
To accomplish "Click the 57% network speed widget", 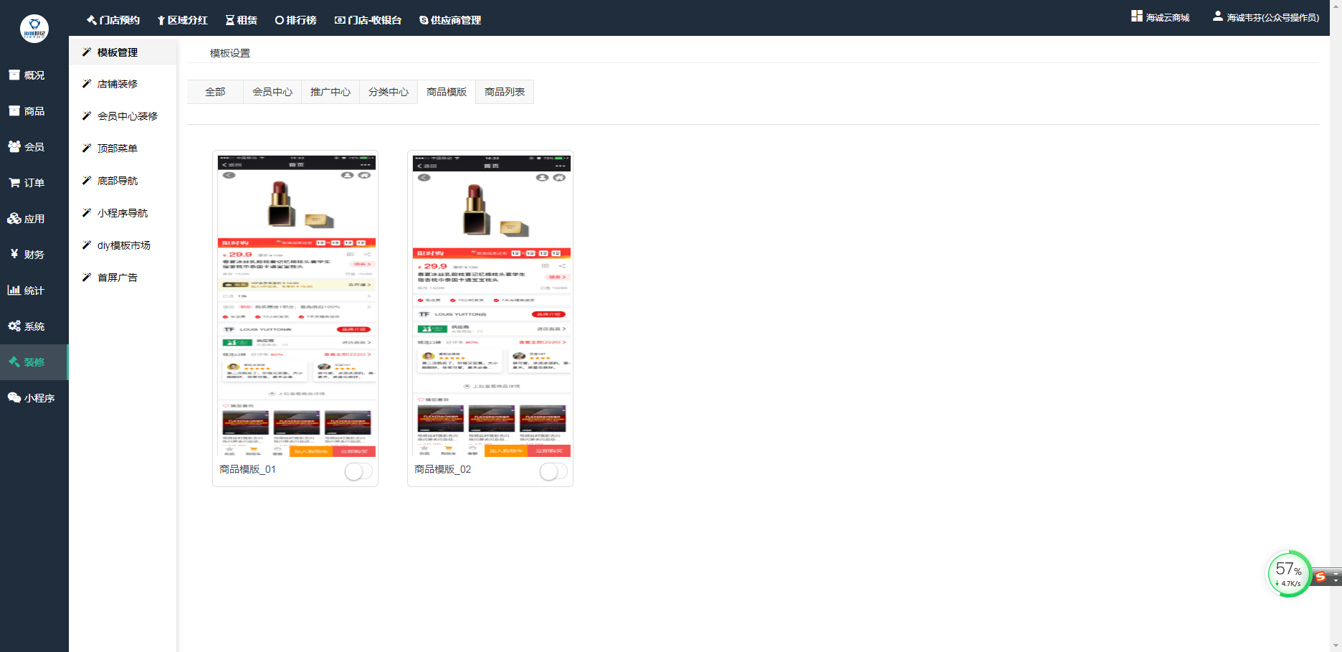I will pyautogui.click(x=1289, y=574).
